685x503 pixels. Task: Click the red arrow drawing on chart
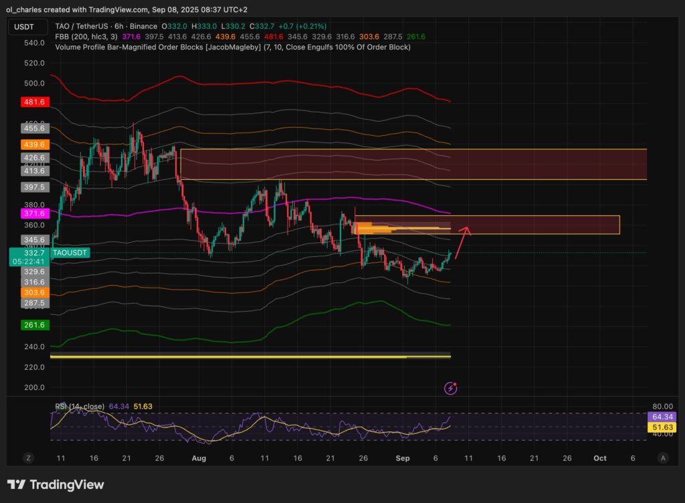point(462,241)
